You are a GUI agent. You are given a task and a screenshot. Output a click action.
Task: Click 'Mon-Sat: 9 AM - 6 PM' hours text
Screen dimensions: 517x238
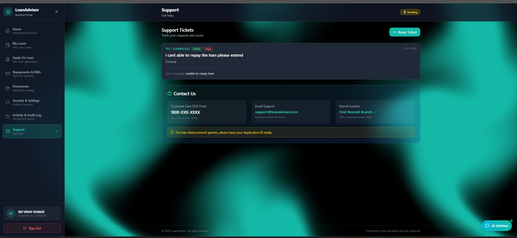click(x=184, y=118)
